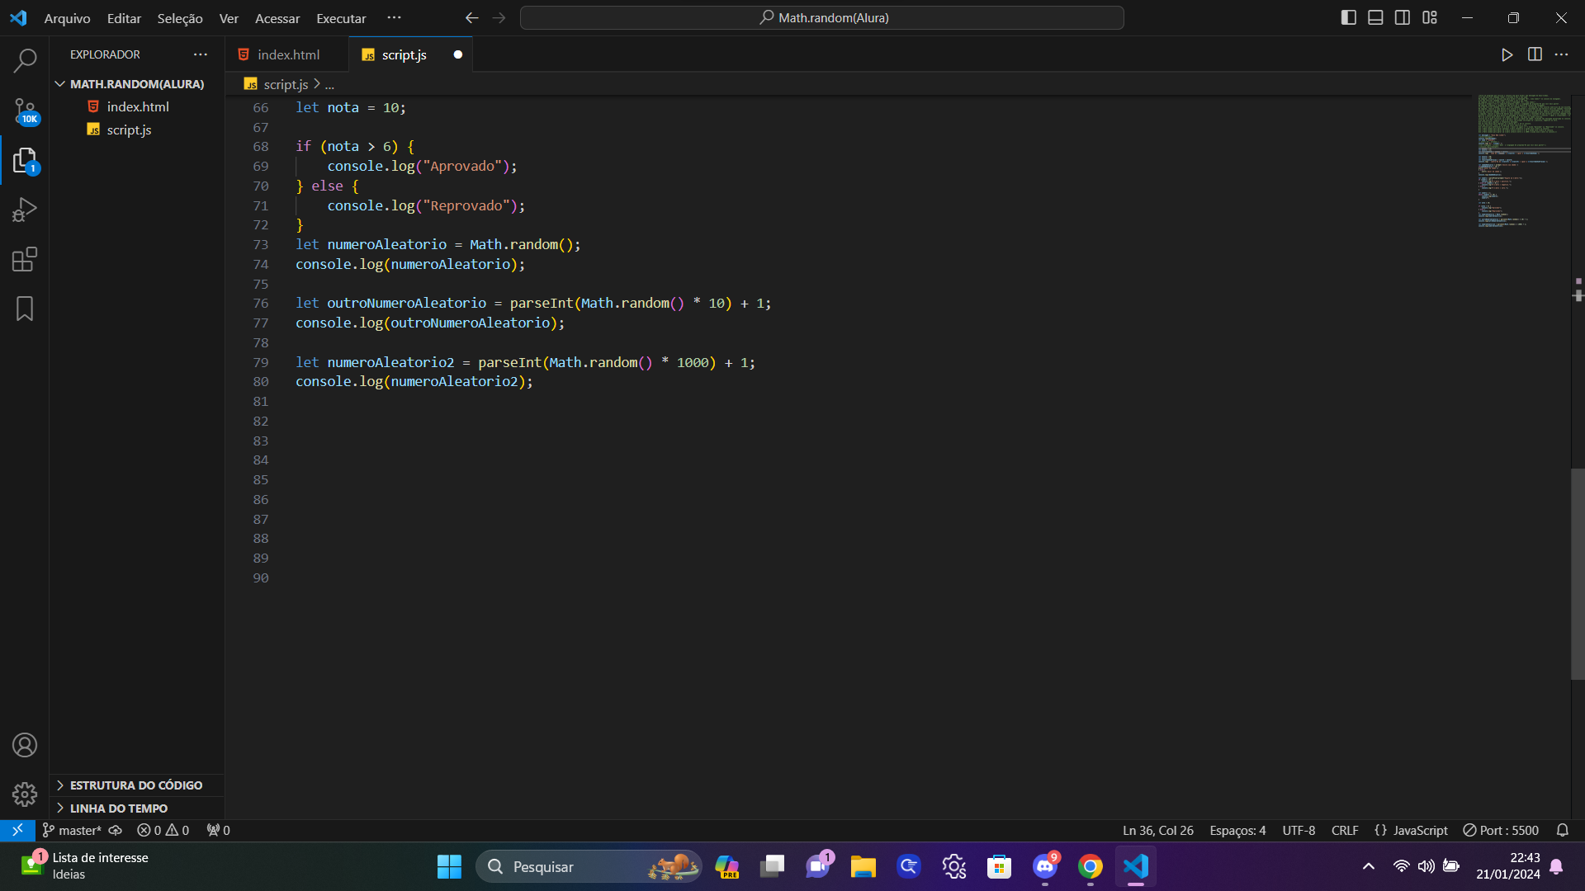Switch to the index.html tab
Image resolution: width=1585 pixels, height=891 pixels.
pyautogui.click(x=287, y=54)
